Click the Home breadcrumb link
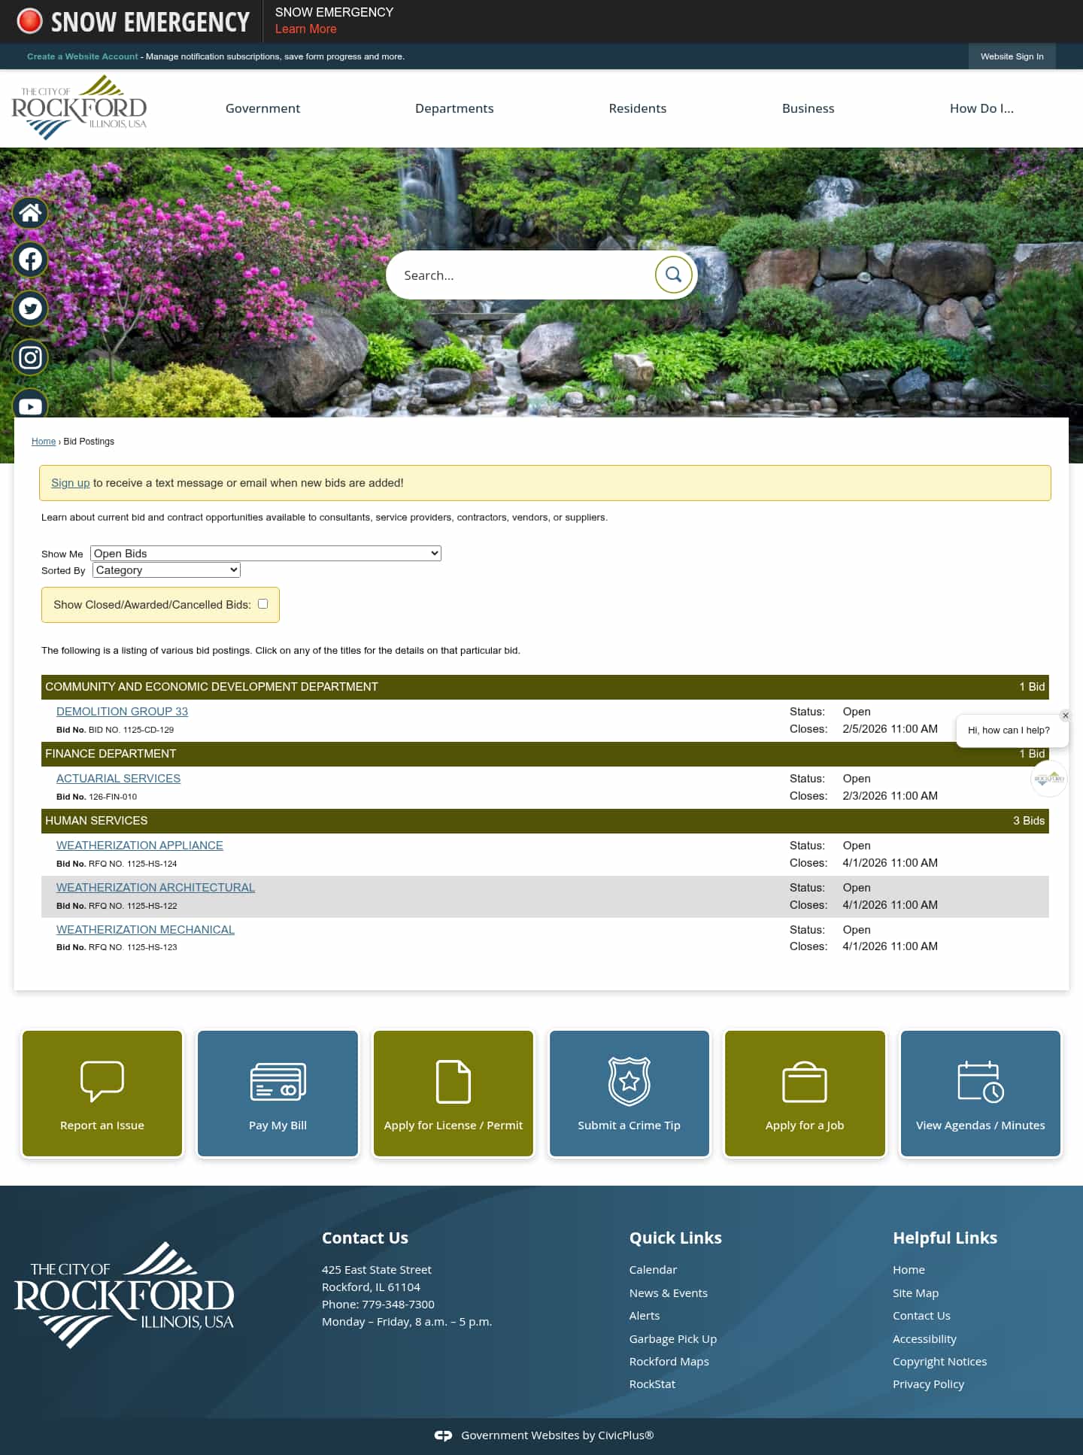 (44, 442)
